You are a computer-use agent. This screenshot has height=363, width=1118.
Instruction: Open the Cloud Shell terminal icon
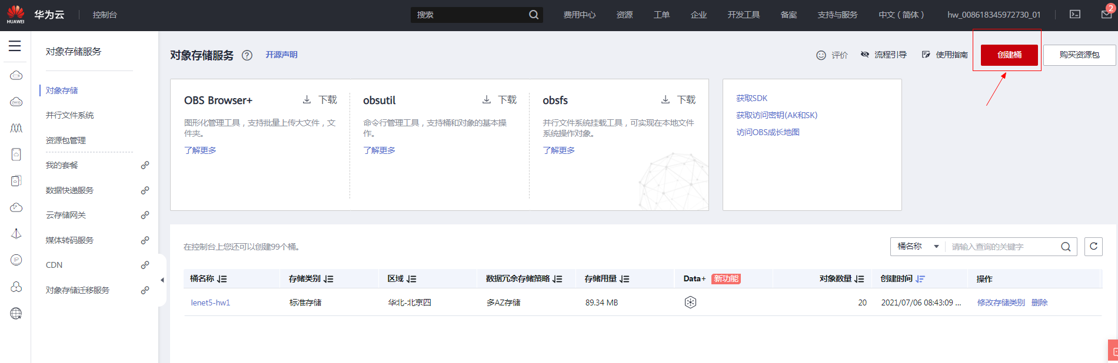click(x=1075, y=15)
